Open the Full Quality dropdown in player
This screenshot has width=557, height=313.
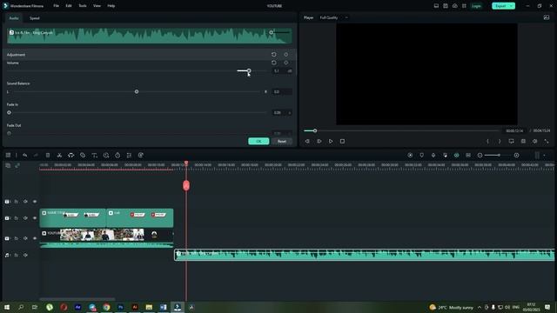334,17
